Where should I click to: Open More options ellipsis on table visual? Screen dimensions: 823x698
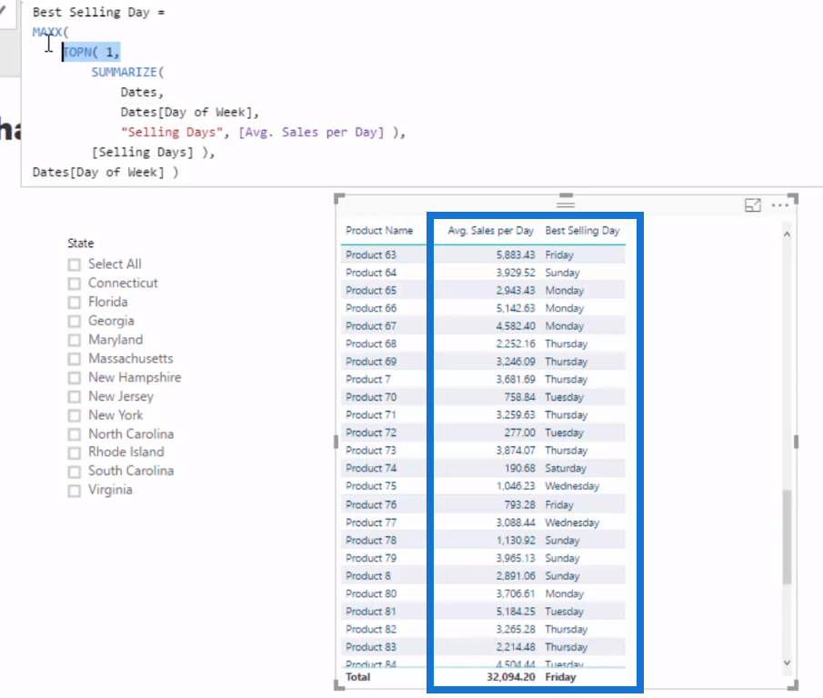(x=780, y=205)
